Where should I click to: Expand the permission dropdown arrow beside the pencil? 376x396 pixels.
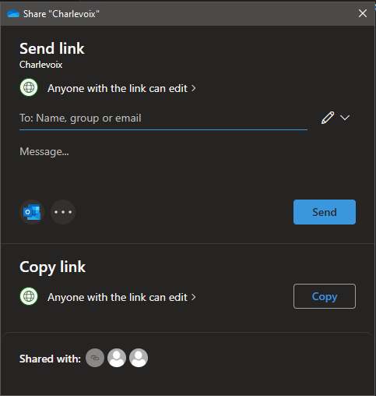345,118
